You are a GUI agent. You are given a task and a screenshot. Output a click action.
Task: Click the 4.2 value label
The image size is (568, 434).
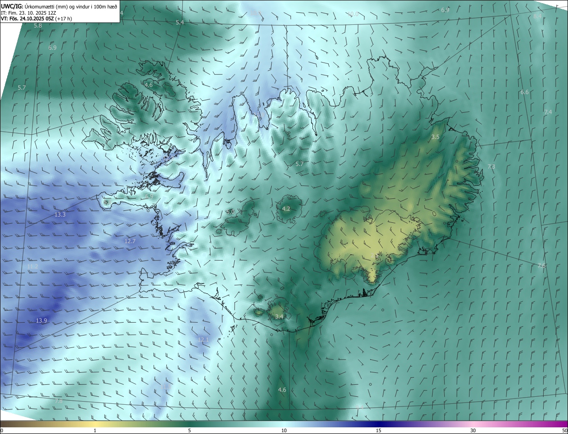pos(286,209)
